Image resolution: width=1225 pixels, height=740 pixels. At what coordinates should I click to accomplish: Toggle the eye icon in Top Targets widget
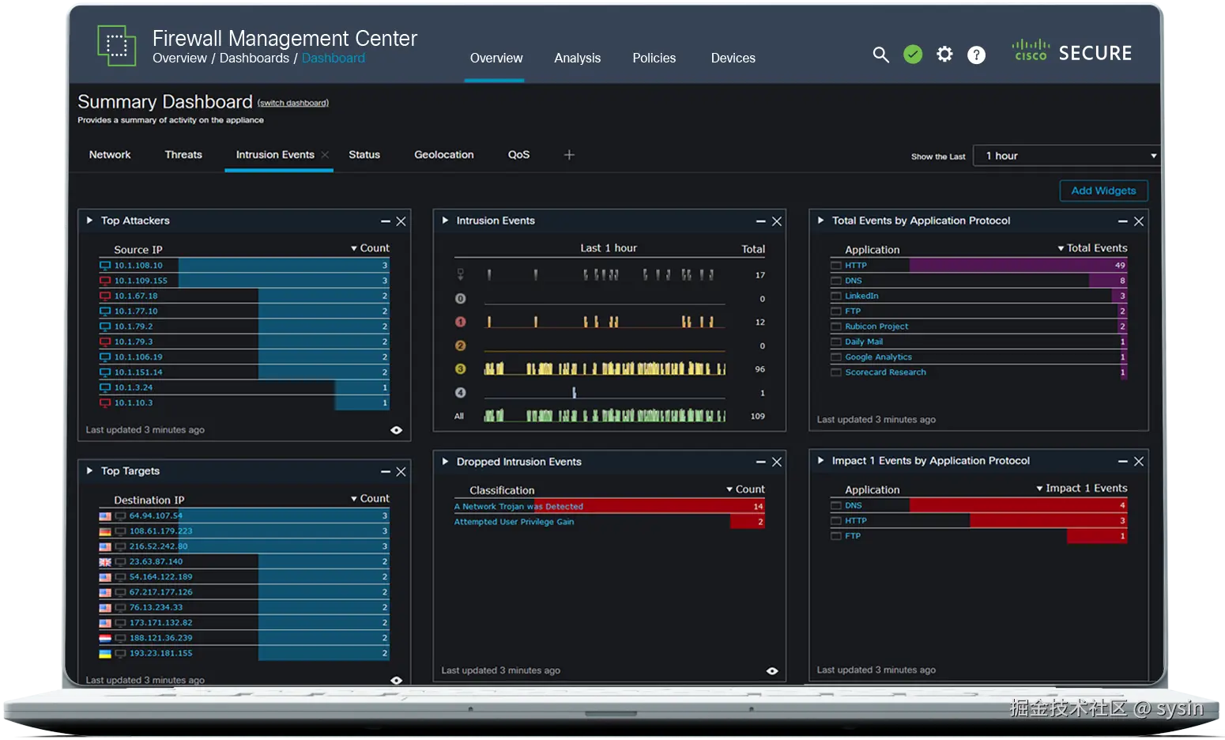pos(396,680)
